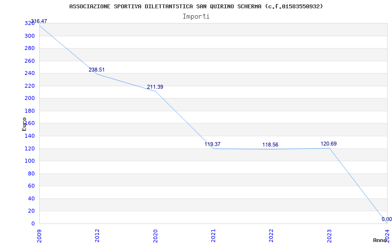The height and width of the screenshot is (245, 392).
Task: Select data label 238.51
Action: click(97, 70)
